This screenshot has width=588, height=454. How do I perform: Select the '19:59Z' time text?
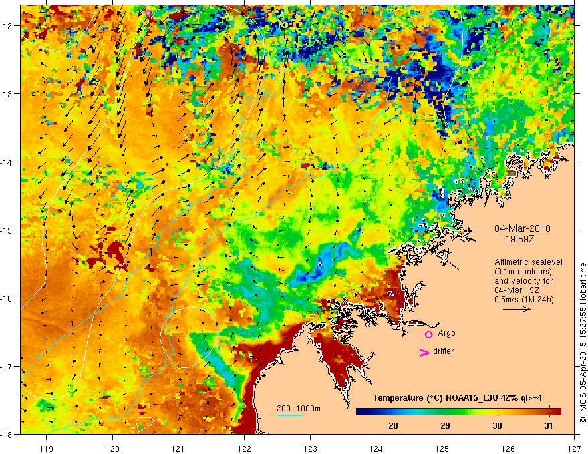519,238
